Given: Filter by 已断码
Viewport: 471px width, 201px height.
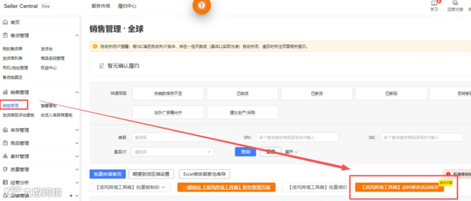Looking at the screenshot, I should (391, 93).
